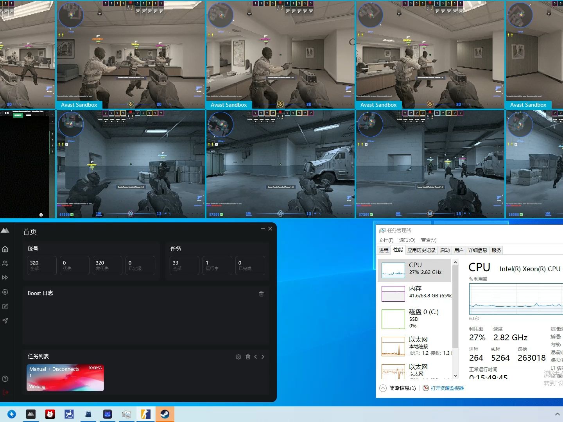
Task: Click the 263018 handles value
Action: [x=532, y=358]
